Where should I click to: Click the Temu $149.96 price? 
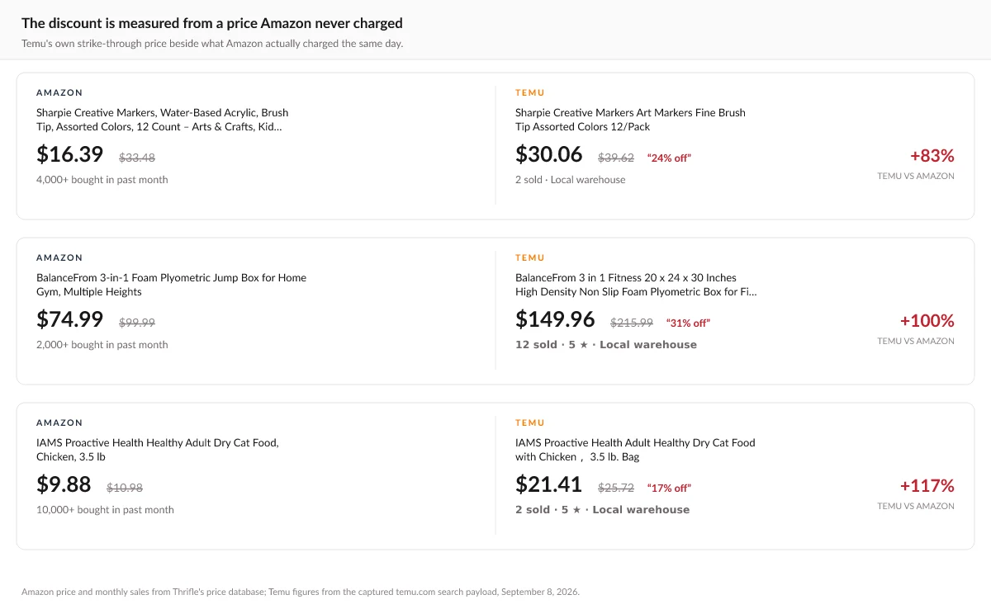tap(555, 319)
